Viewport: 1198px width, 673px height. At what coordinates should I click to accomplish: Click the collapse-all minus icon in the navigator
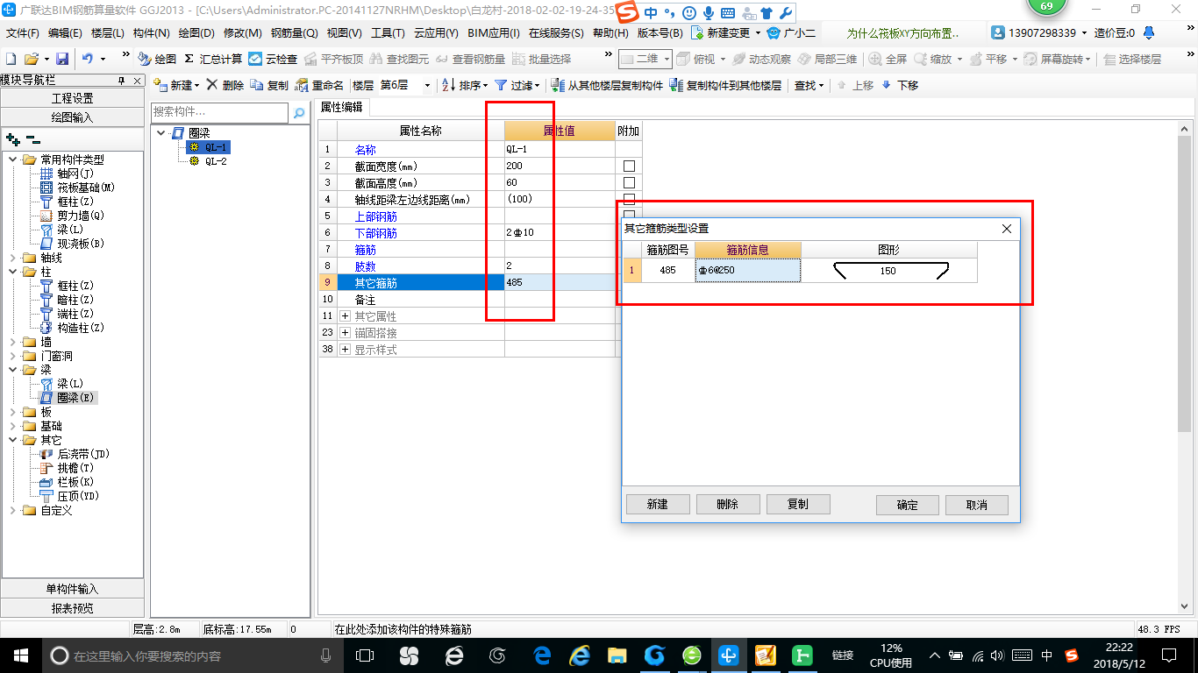click(x=33, y=138)
